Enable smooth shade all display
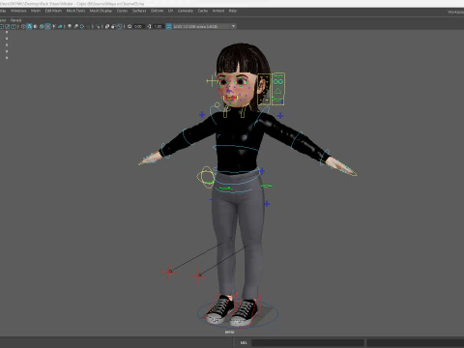464x348 pixels. point(30,26)
